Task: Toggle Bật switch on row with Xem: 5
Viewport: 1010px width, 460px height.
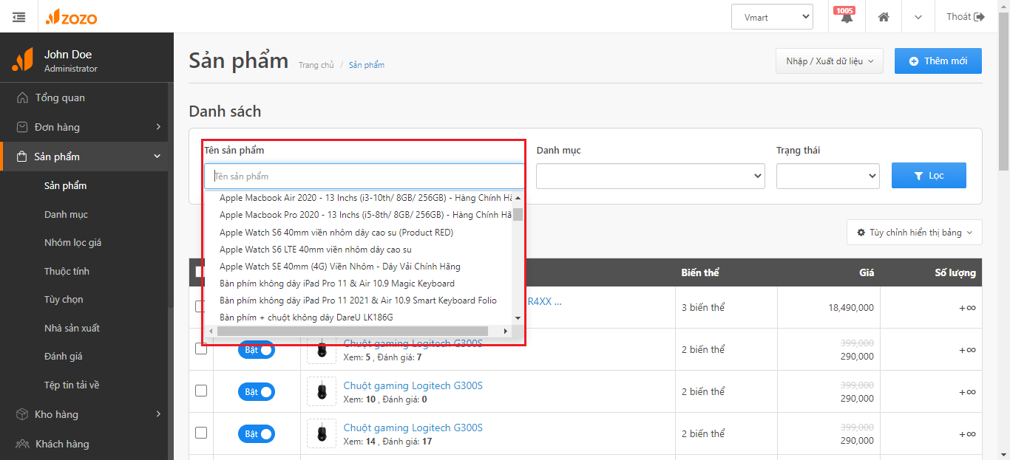Action: click(256, 350)
